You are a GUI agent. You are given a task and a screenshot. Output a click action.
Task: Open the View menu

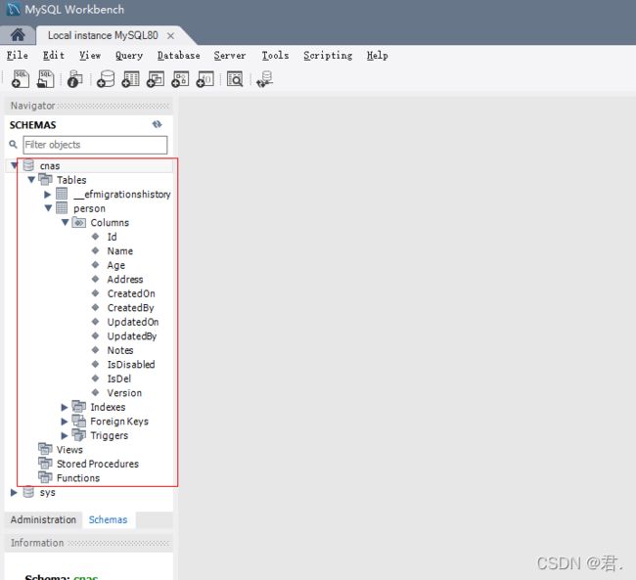click(x=90, y=55)
